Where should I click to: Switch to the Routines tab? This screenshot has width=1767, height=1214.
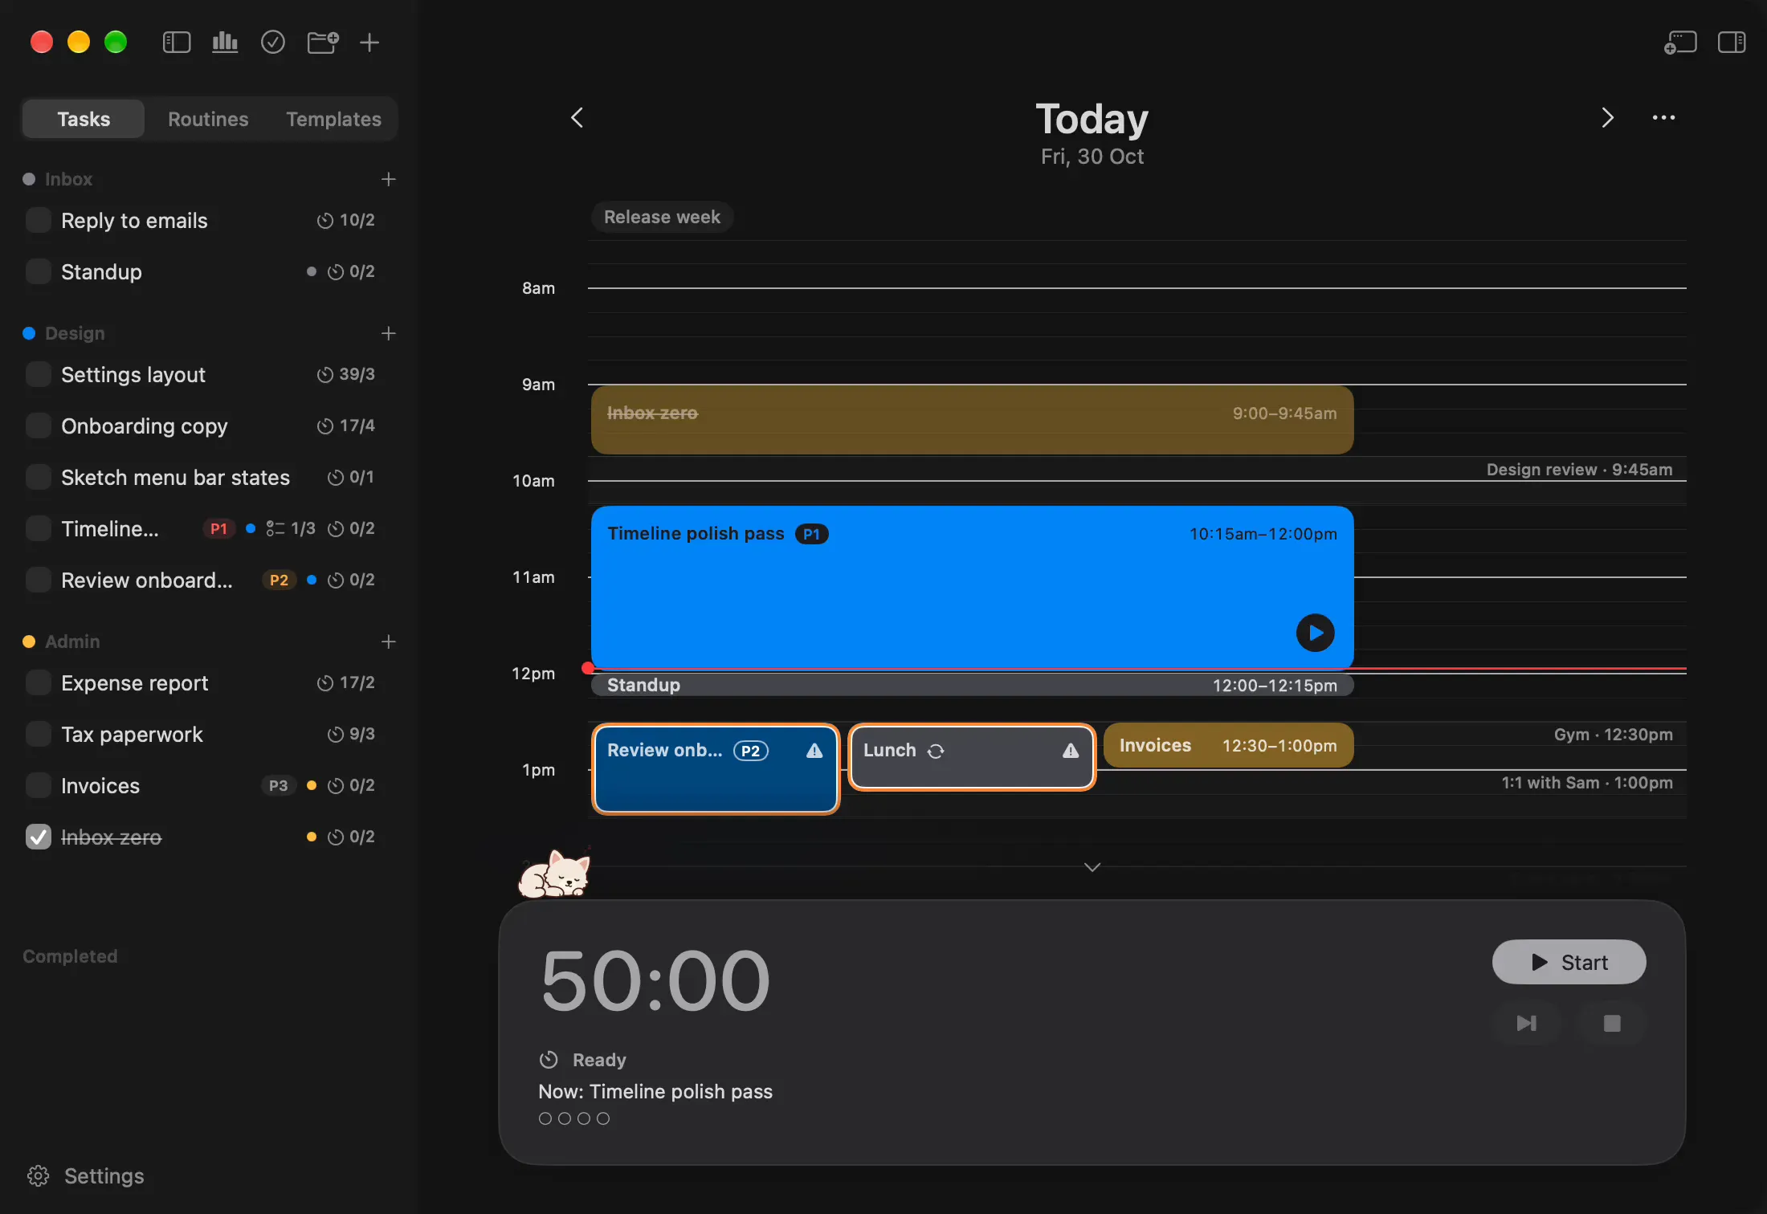point(208,119)
